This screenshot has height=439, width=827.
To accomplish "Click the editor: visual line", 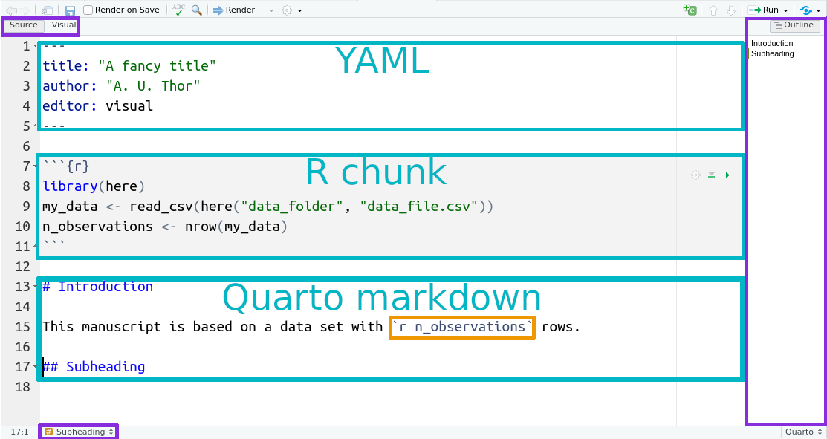I will (x=97, y=106).
